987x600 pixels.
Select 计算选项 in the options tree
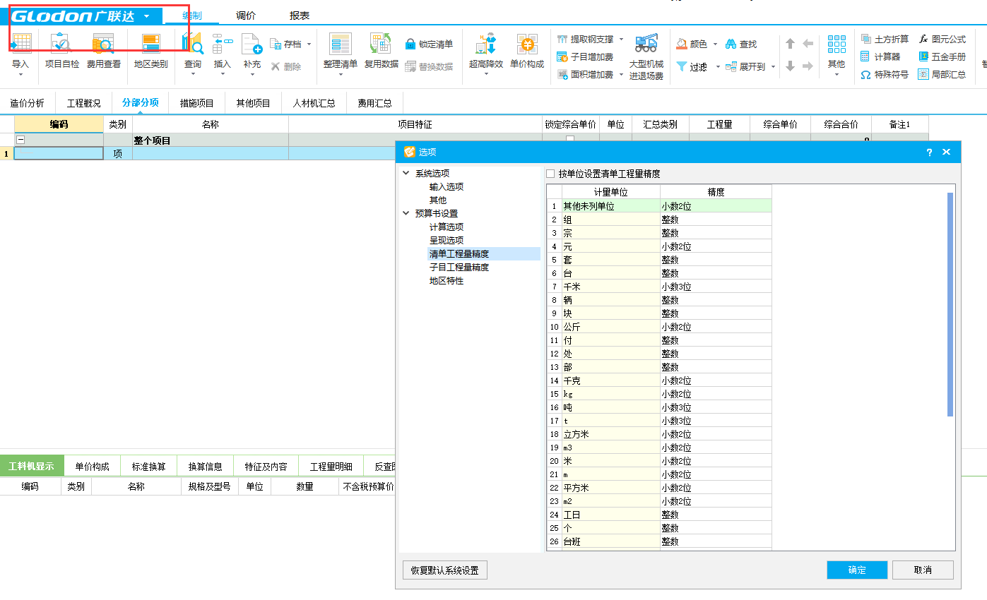pos(447,227)
